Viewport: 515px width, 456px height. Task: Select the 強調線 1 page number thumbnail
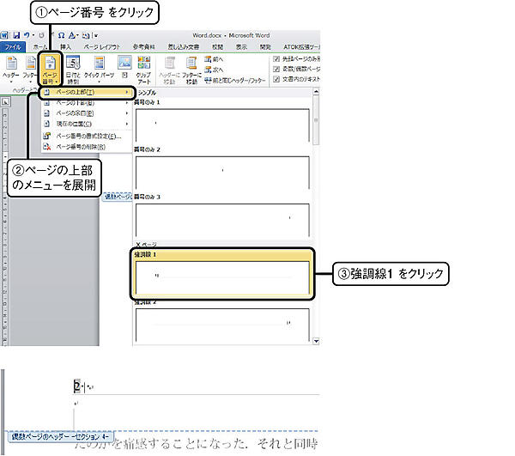tap(222, 277)
